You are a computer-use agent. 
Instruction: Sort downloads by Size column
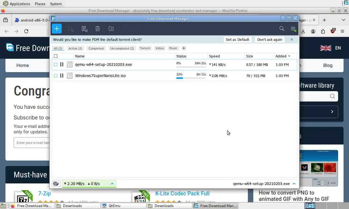tap(249, 56)
